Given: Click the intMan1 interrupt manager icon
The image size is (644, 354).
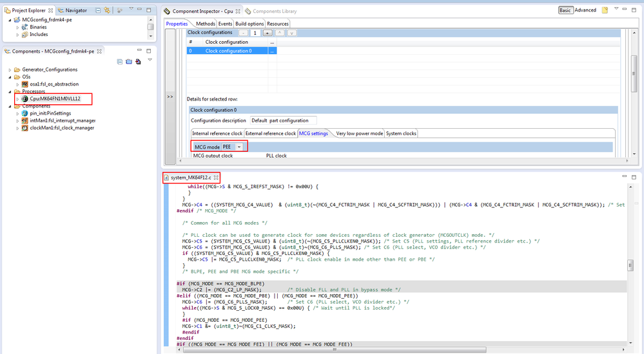Looking at the screenshot, I should [x=24, y=120].
